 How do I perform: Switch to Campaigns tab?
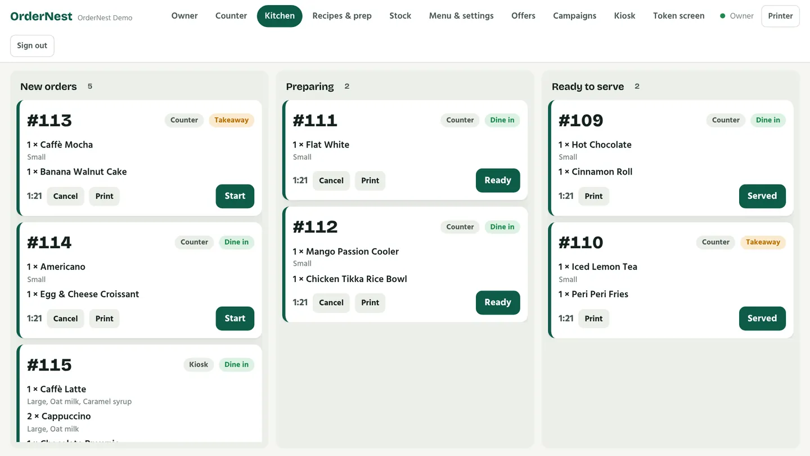tap(575, 16)
